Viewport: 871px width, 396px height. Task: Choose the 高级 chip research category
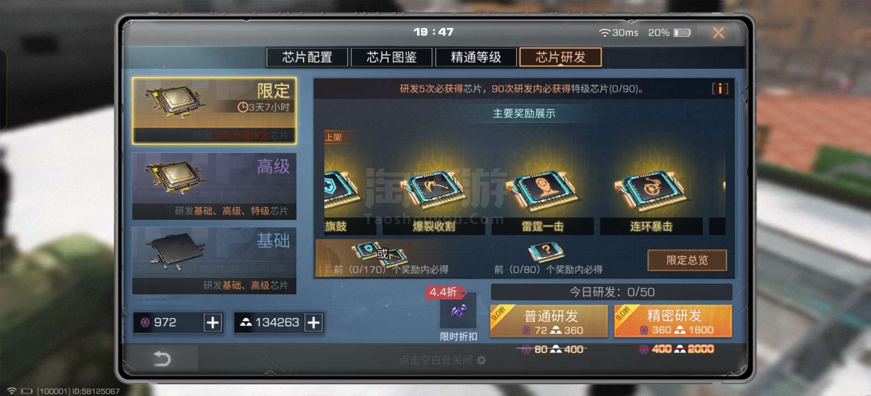214,186
